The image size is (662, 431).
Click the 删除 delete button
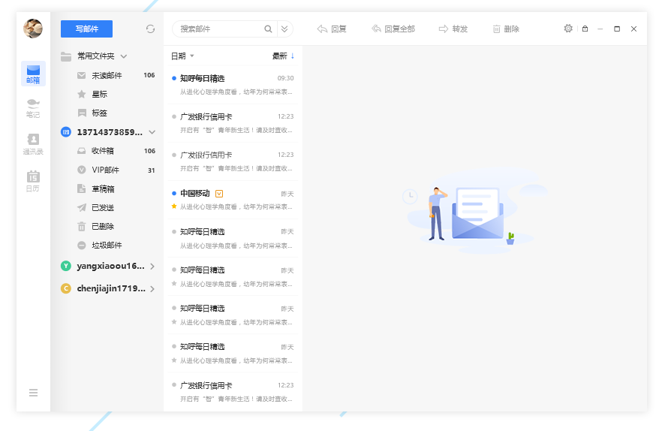(x=506, y=29)
